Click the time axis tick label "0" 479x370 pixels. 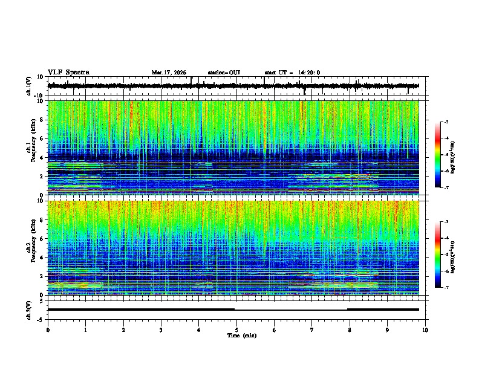(48, 330)
